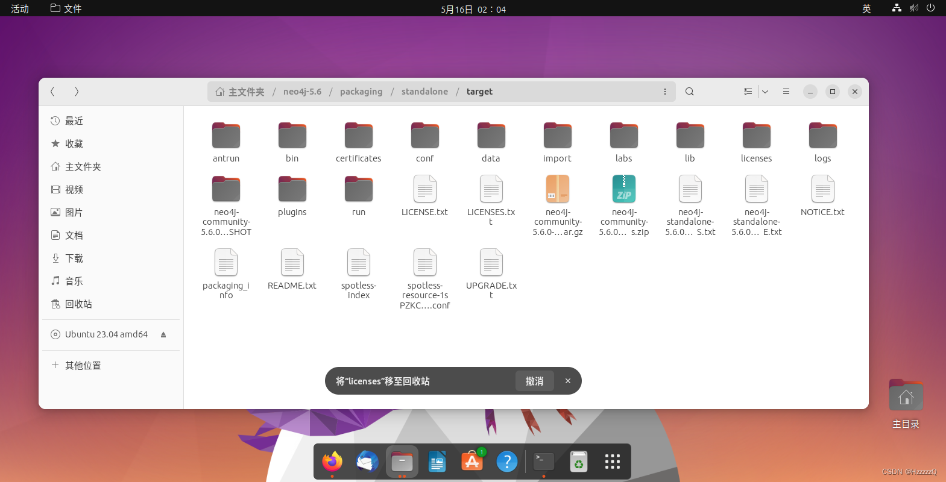Open the hamburger main menu
946x482 pixels.
coord(786,92)
